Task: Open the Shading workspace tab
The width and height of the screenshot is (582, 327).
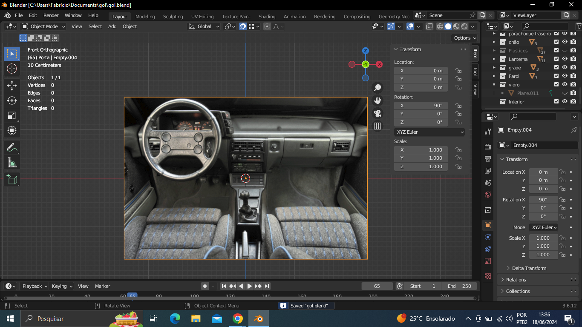Action: (x=267, y=17)
